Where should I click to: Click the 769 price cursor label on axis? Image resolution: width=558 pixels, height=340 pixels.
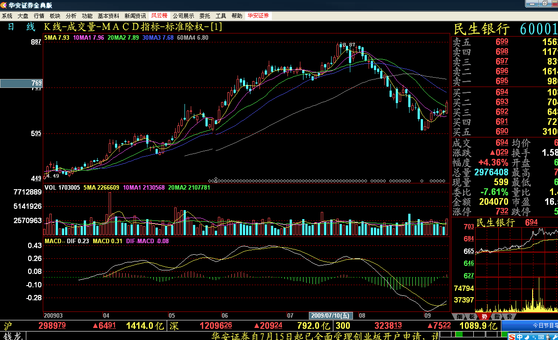(x=21, y=83)
